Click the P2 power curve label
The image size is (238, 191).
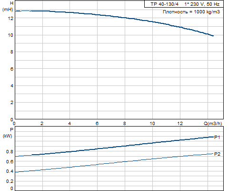click(x=217, y=154)
